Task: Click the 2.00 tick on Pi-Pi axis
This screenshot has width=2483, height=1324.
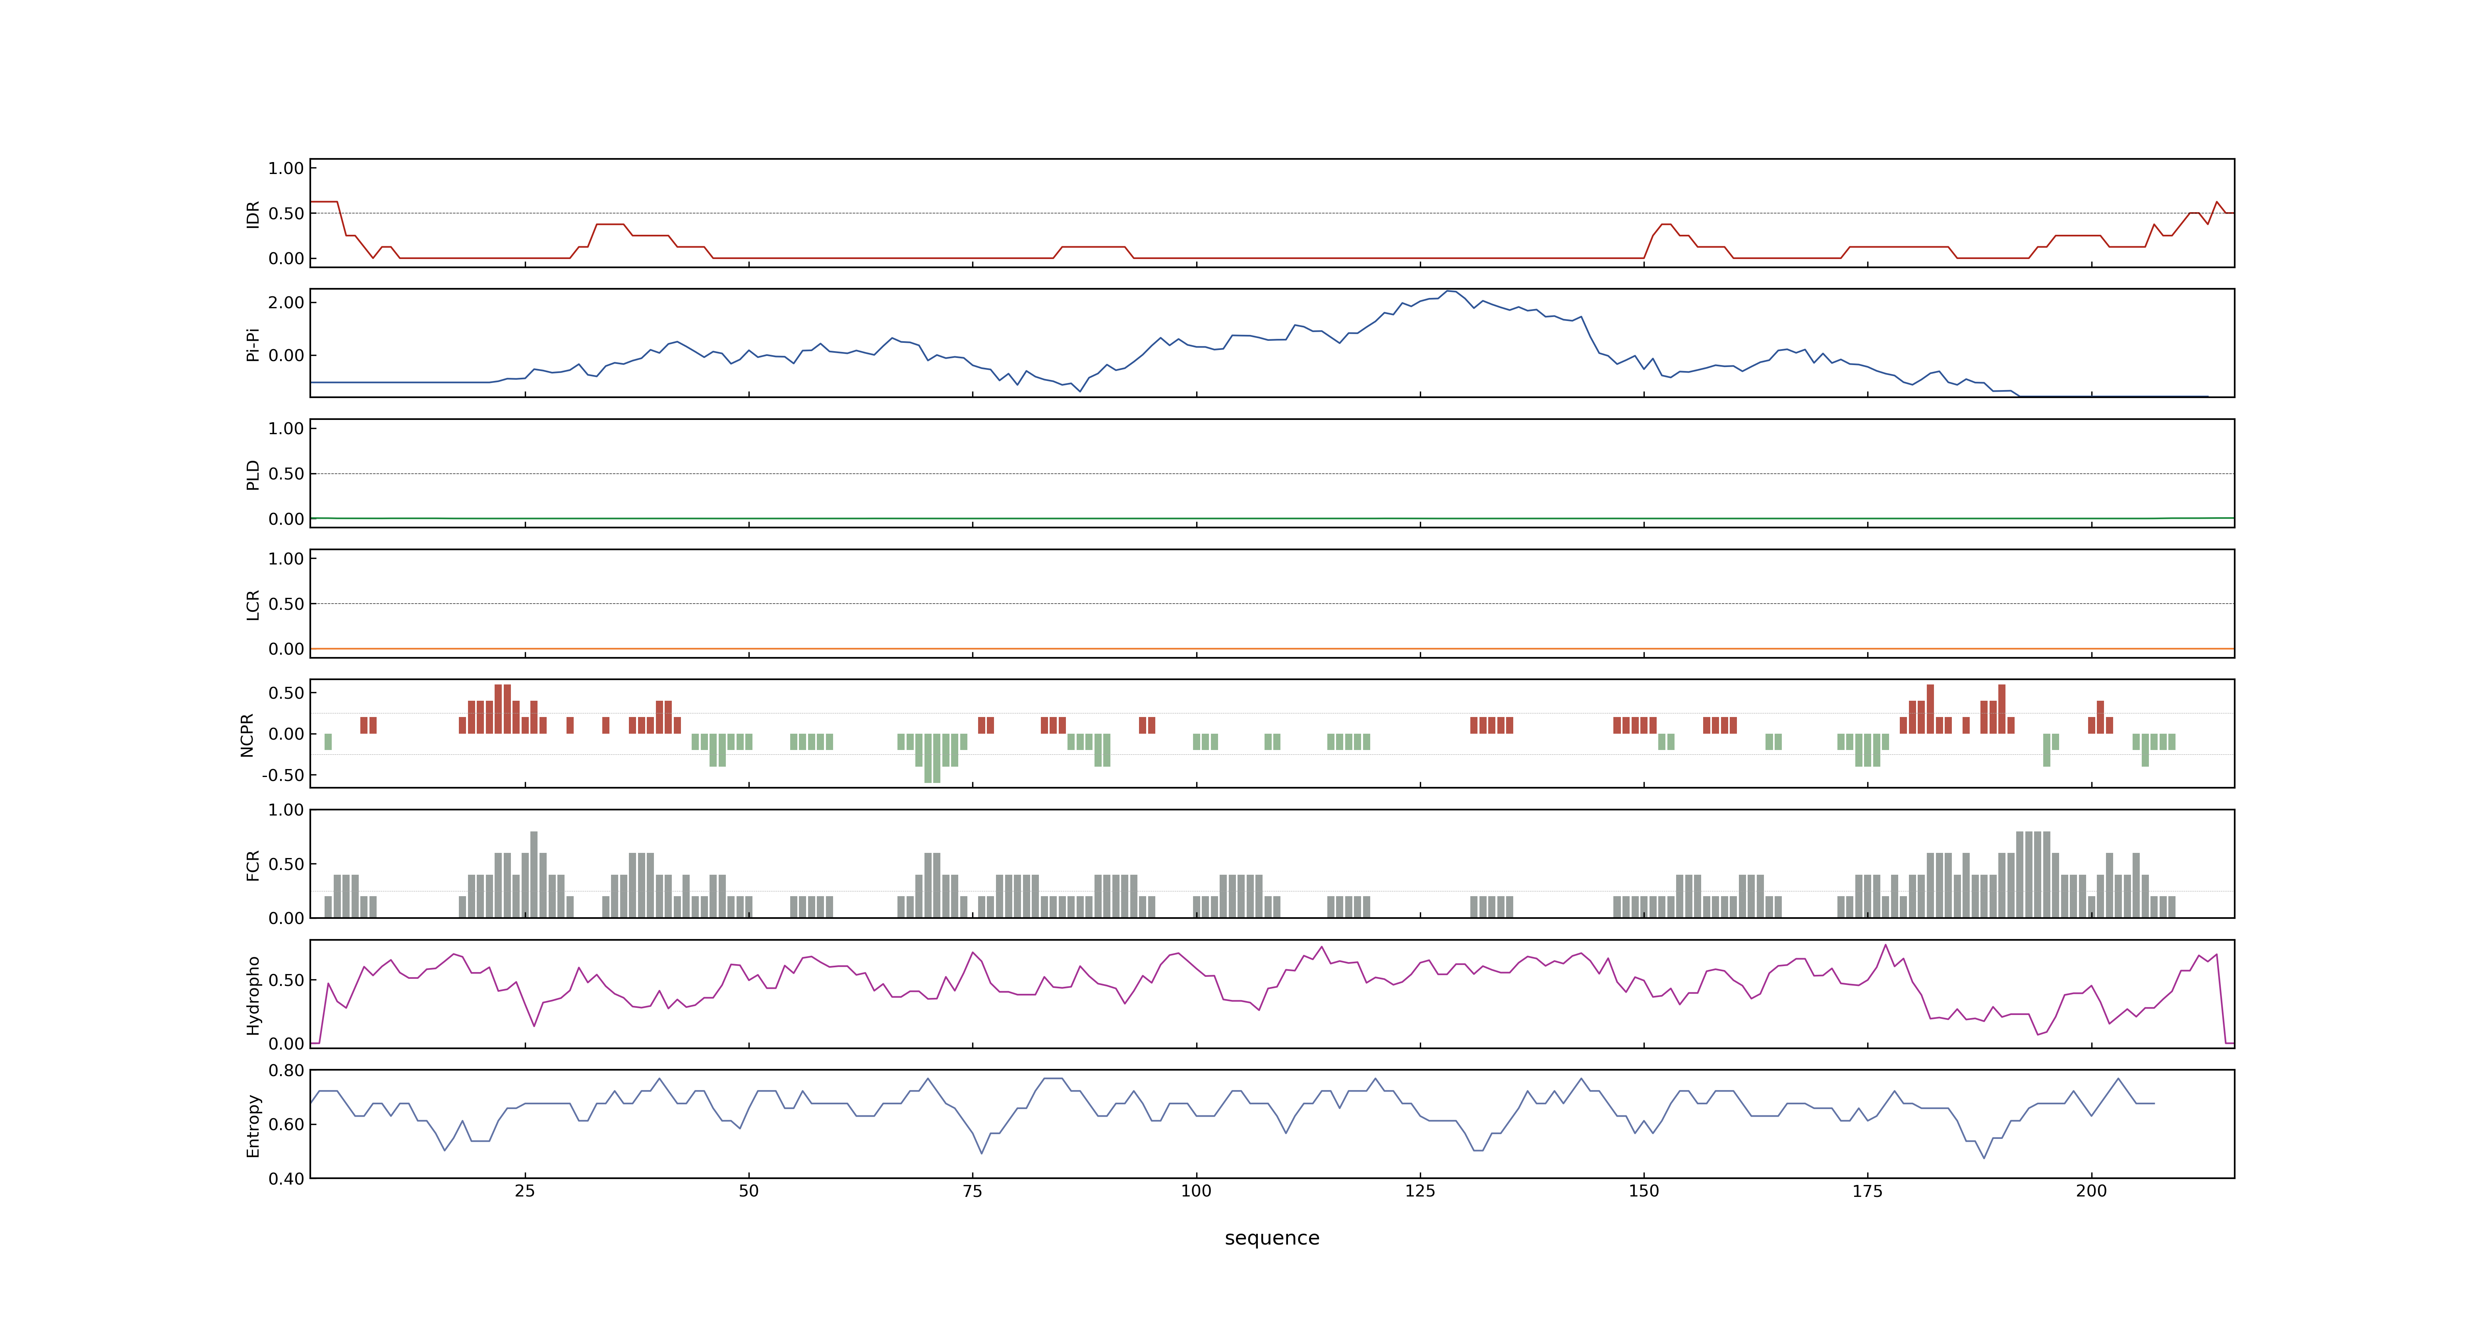Action: (286, 303)
